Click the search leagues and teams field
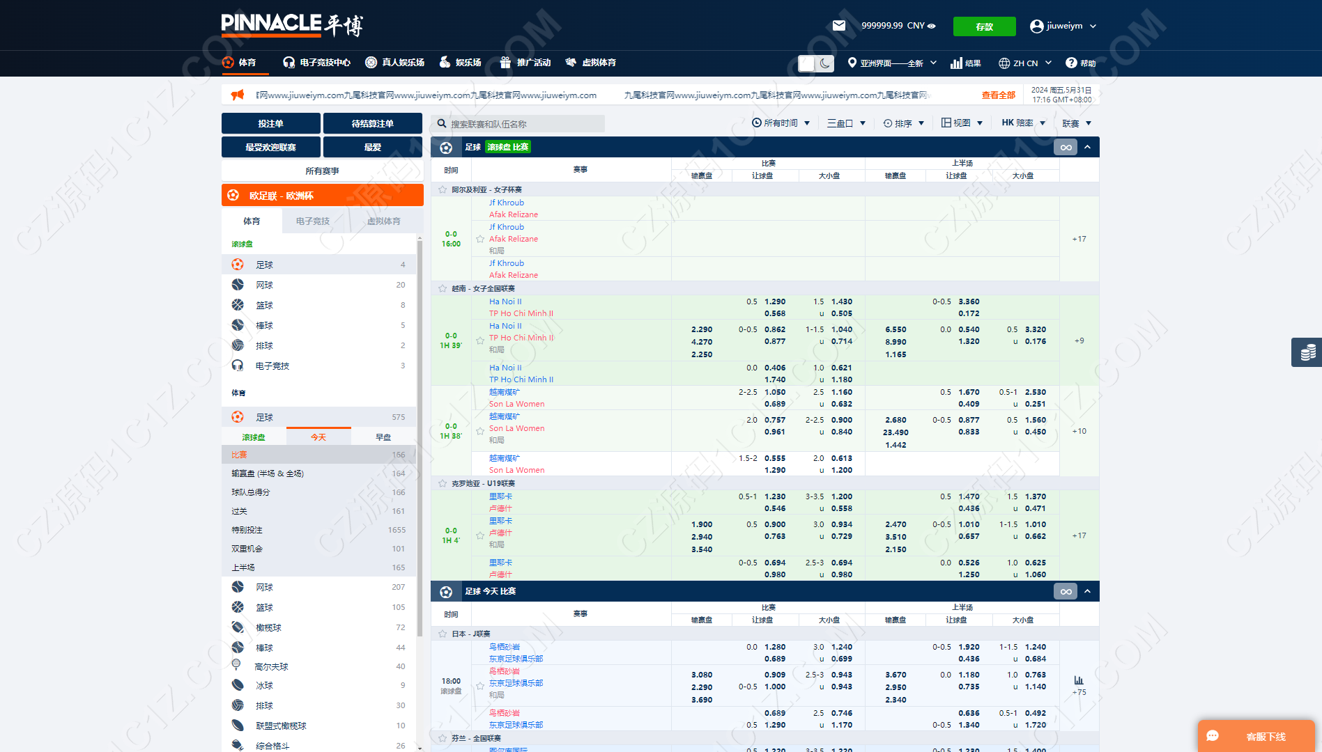The height and width of the screenshot is (752, 1322). click(x=518, y=124)
